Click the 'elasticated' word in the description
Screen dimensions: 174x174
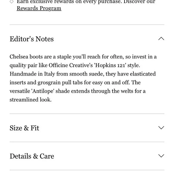[x=143, y=74]
